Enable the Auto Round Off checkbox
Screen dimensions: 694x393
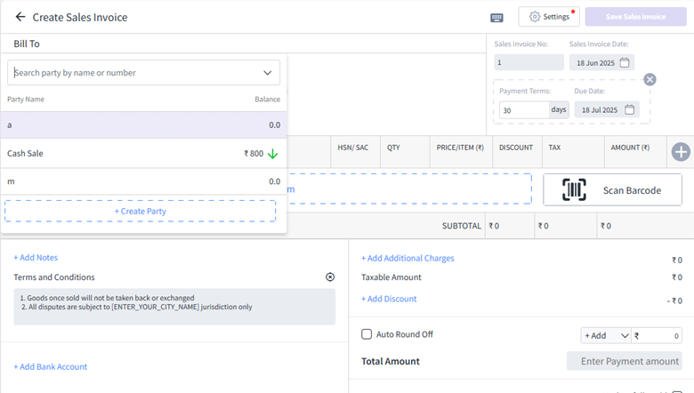click(x=367, y=334)
